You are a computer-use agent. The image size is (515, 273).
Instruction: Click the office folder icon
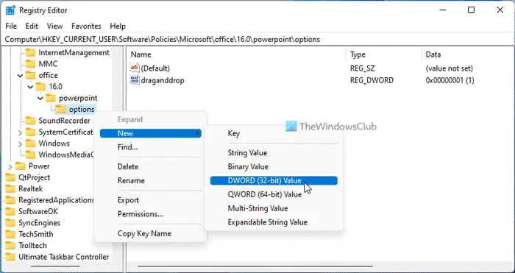click(x=30, y=75)
